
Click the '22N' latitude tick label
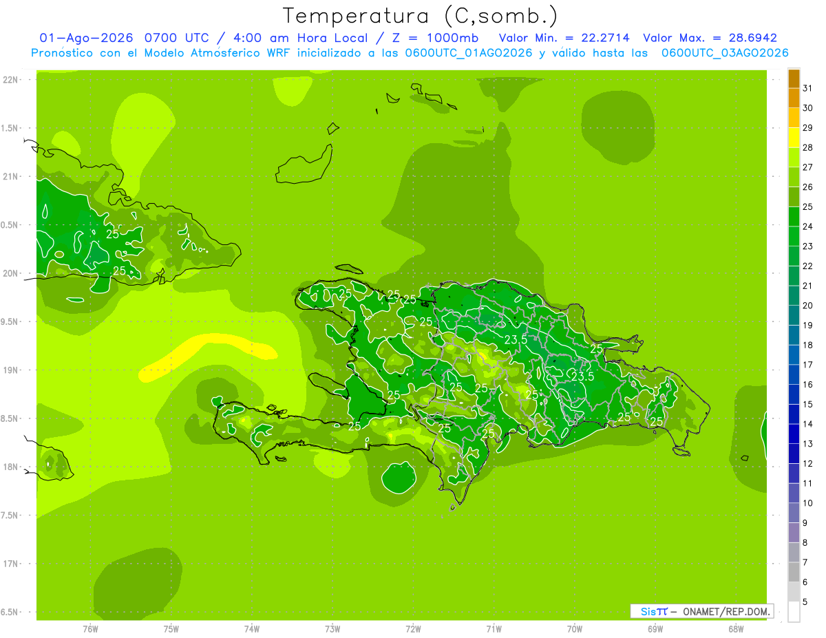tap(12, 80)
